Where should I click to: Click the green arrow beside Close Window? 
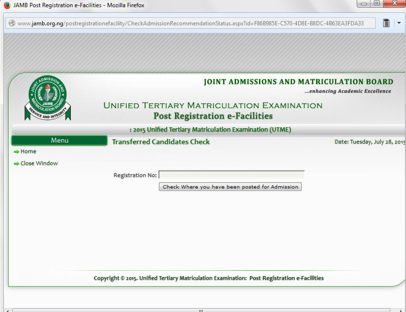pyautogui.click(x=15, y=163)
